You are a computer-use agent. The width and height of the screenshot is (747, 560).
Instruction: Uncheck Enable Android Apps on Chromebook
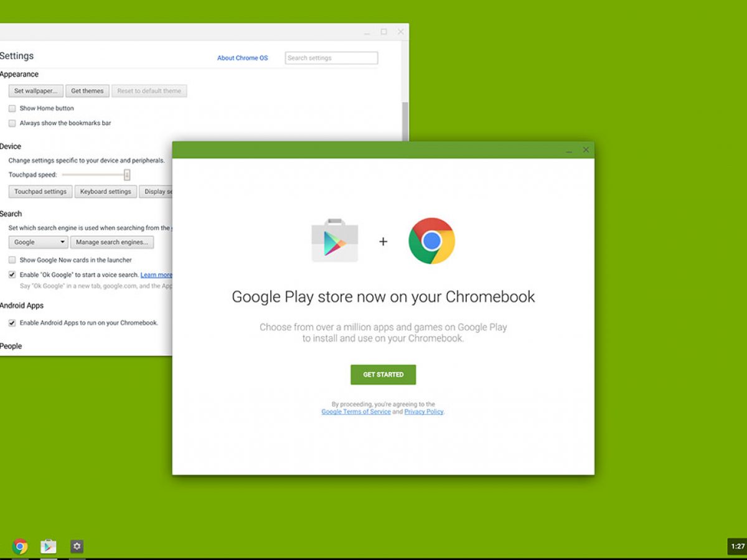pyautogui.click(x=12, y=323)
